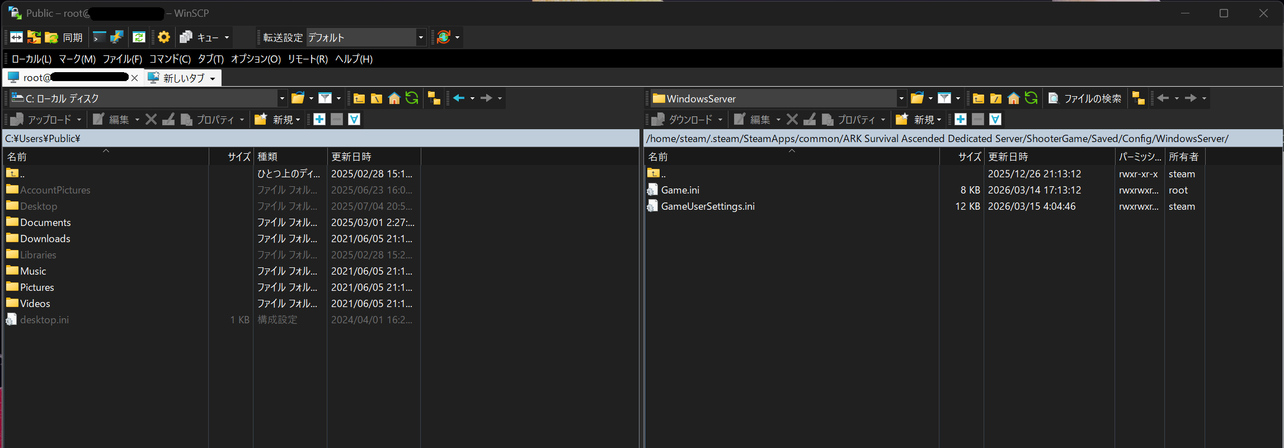Screen dimensions: 1284x448
Task: Go to remote parent directory icon
Action: [x=979, y=98]
